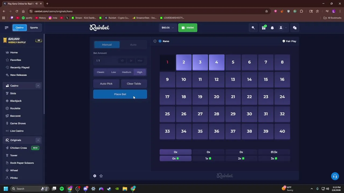
Task: Open the live support headset button
Action: click(x=335, y=176)
